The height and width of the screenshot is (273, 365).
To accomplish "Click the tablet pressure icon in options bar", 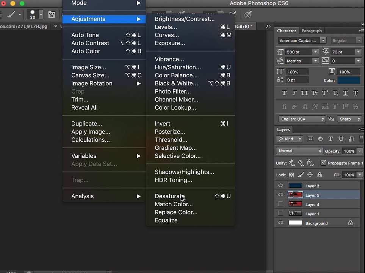I will click(x=248, y=15).
